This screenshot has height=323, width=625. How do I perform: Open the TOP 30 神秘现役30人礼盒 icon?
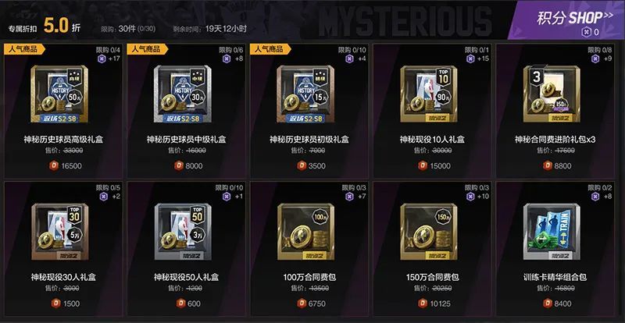[x=59, y=232]
